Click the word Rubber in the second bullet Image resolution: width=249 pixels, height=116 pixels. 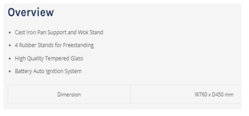click(28, 45)
